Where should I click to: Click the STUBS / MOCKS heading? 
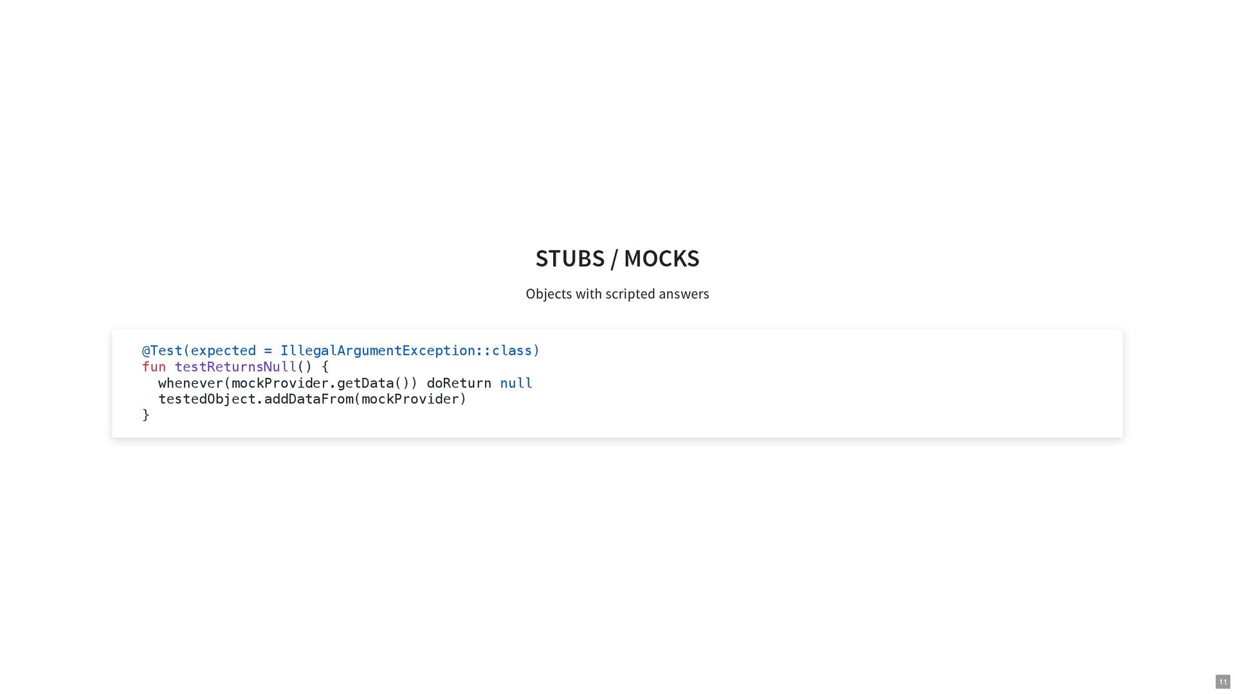(617, 258)
